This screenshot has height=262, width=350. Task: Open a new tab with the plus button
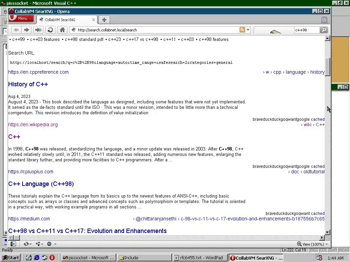click(x=104, y=20)
